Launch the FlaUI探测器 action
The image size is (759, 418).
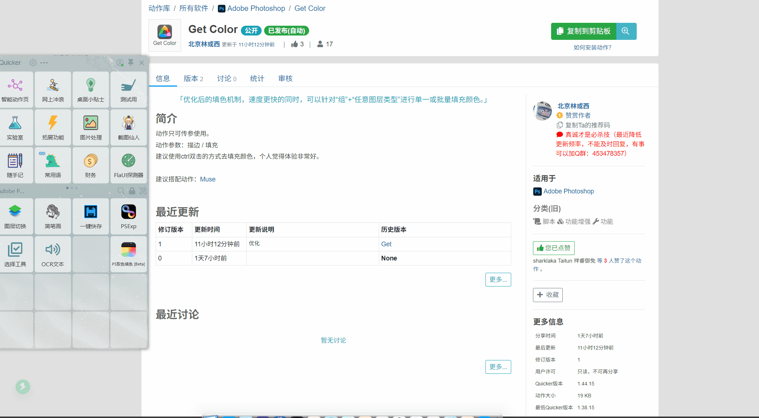click(x=128, y=165)
